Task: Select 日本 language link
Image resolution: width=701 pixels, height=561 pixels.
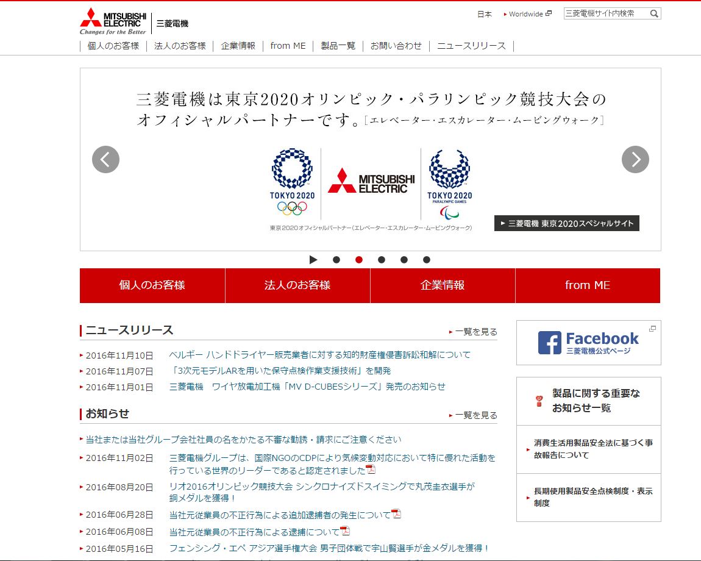Action: pos(485,14)
